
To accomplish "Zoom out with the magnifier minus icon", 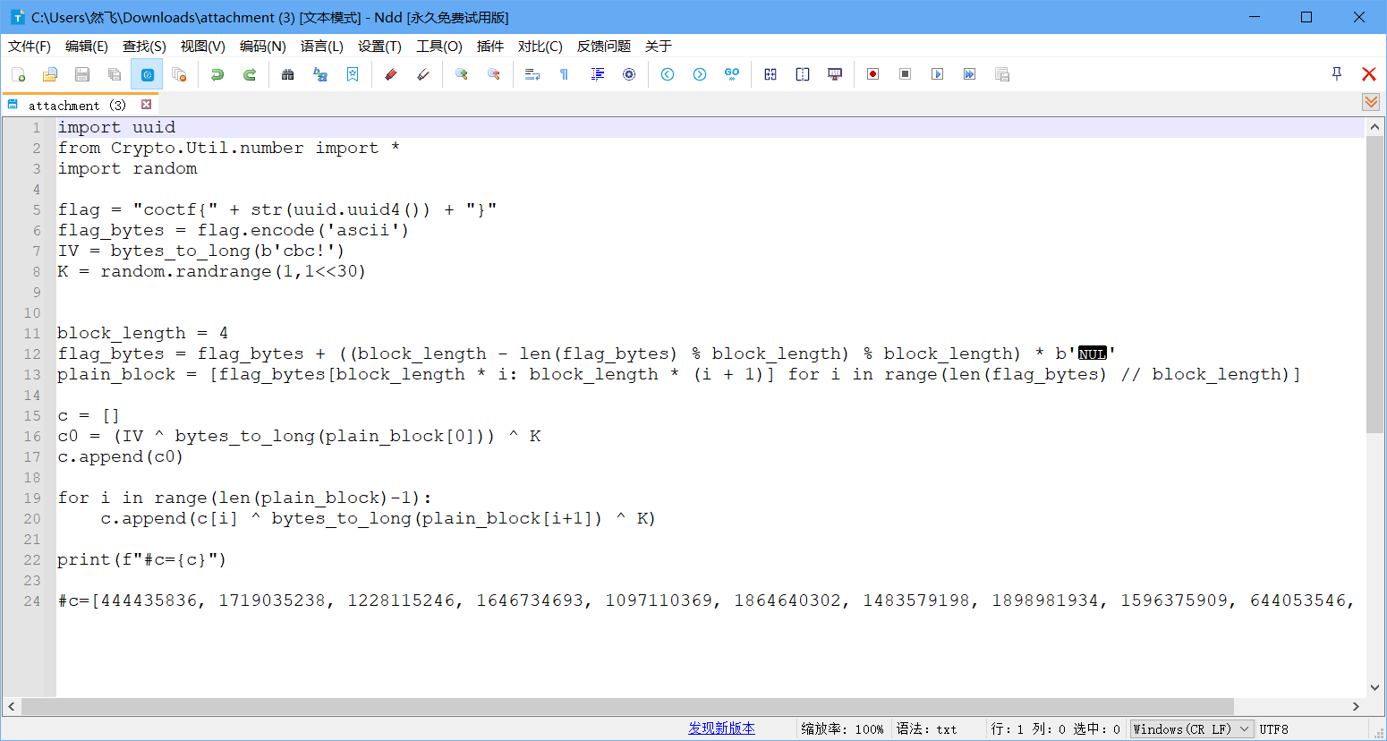I will tap(494, 74).
